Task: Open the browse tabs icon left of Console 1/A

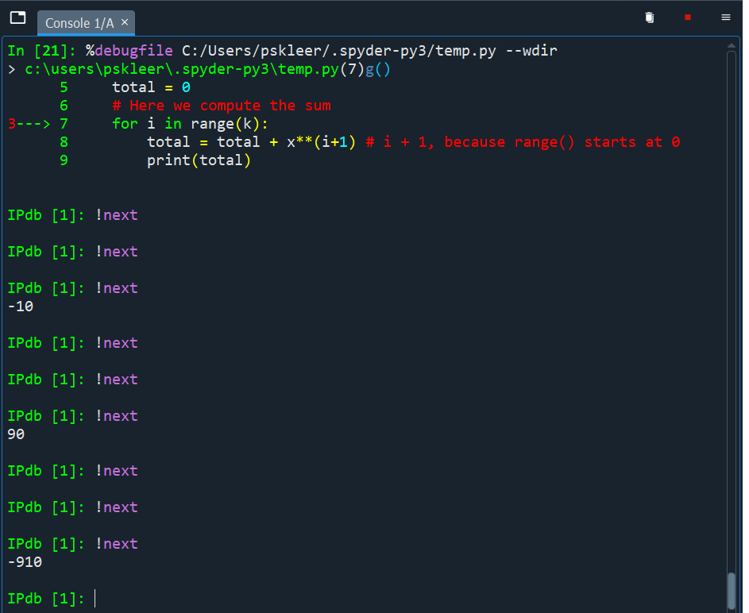Action: 17,17
